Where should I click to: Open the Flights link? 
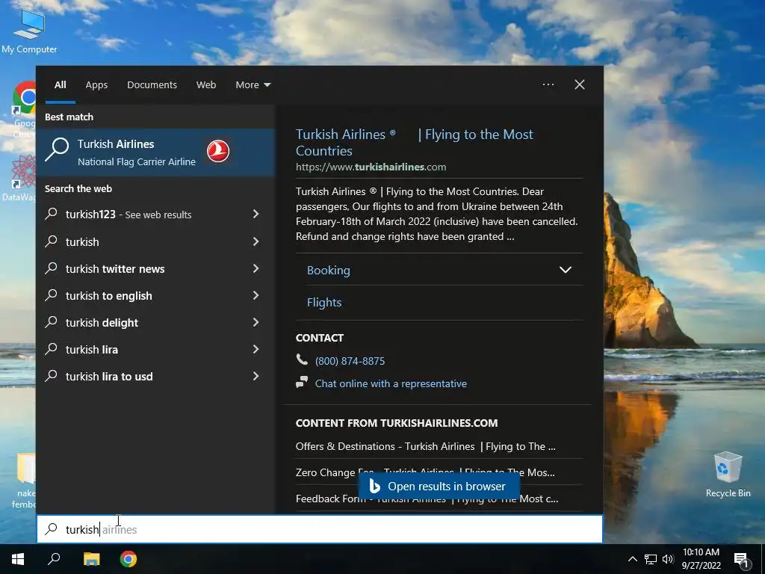(x=324, y=302)
